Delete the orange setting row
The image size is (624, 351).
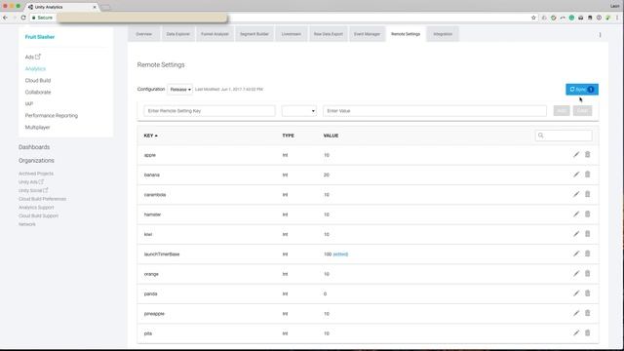[x=587, y=273]
